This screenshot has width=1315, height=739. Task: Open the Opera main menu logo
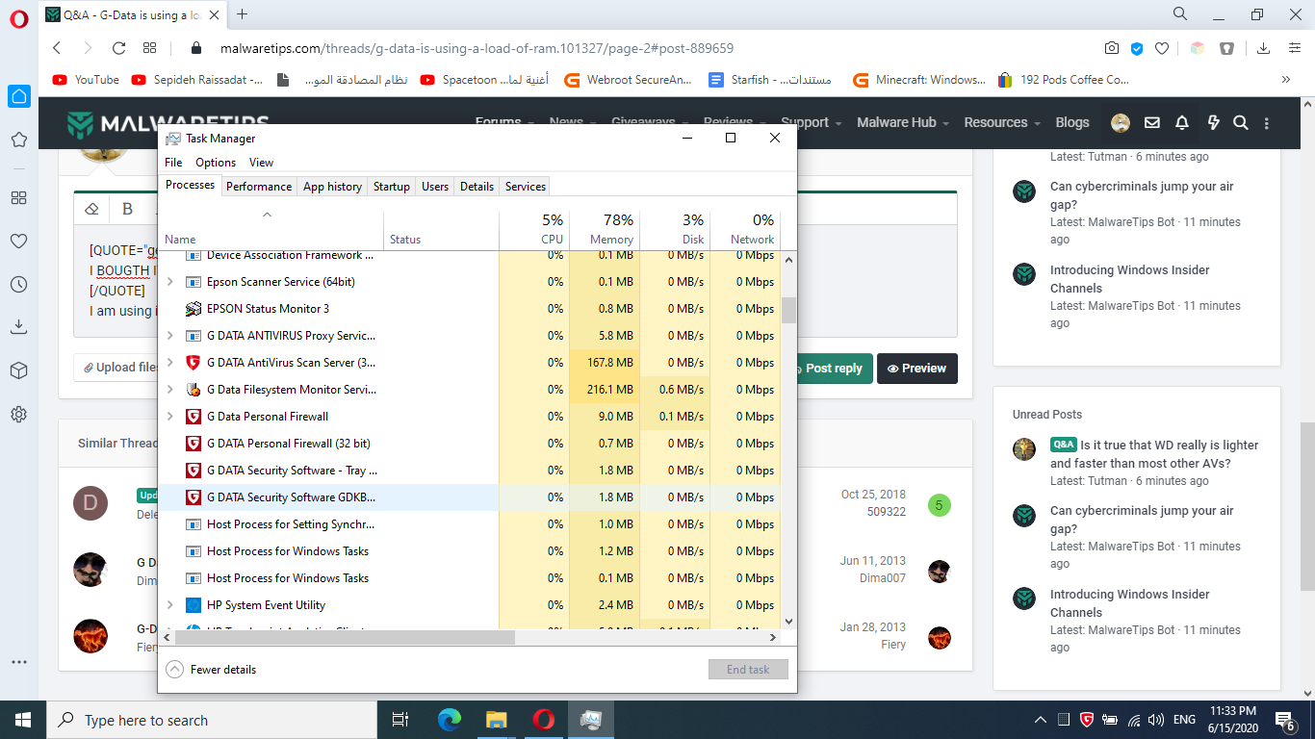coord(18,17)
